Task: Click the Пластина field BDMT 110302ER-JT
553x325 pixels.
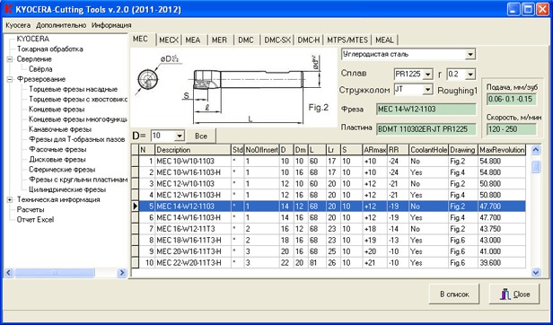Action: tap(426, 128)
